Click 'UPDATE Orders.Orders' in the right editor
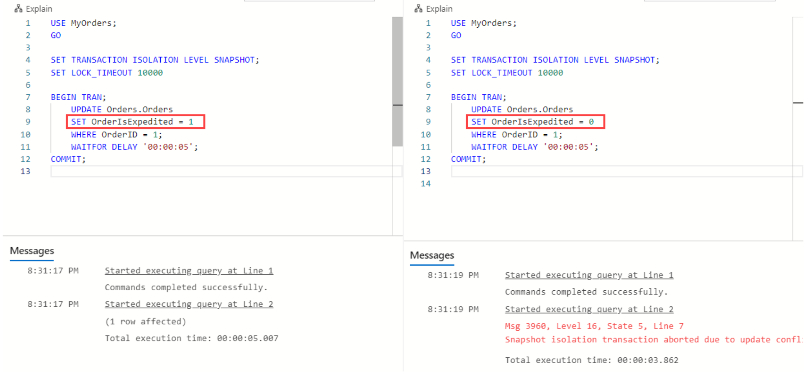 click(x=522, y=110)
